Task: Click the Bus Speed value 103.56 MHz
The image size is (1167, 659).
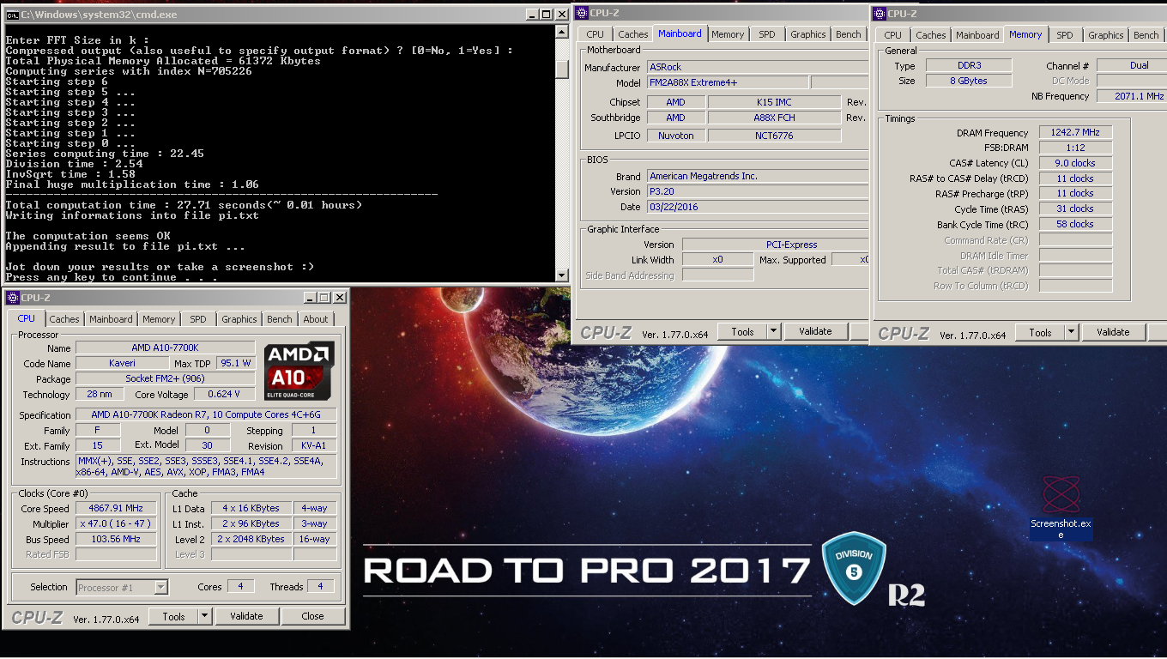Action: point(116,539)
